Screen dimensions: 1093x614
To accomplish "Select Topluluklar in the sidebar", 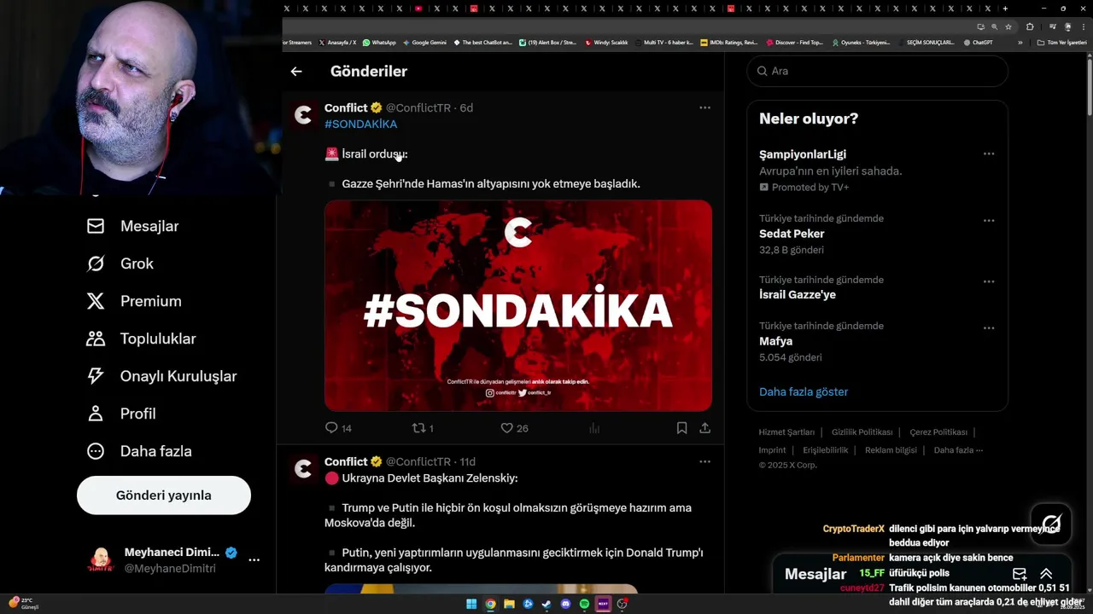I will pos(141,339).
